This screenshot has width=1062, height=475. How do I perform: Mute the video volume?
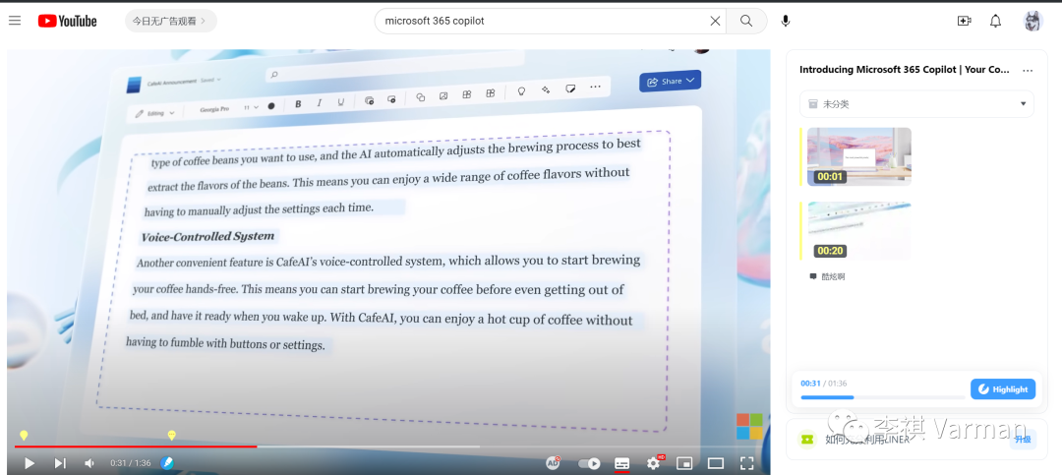click(89, 463)
